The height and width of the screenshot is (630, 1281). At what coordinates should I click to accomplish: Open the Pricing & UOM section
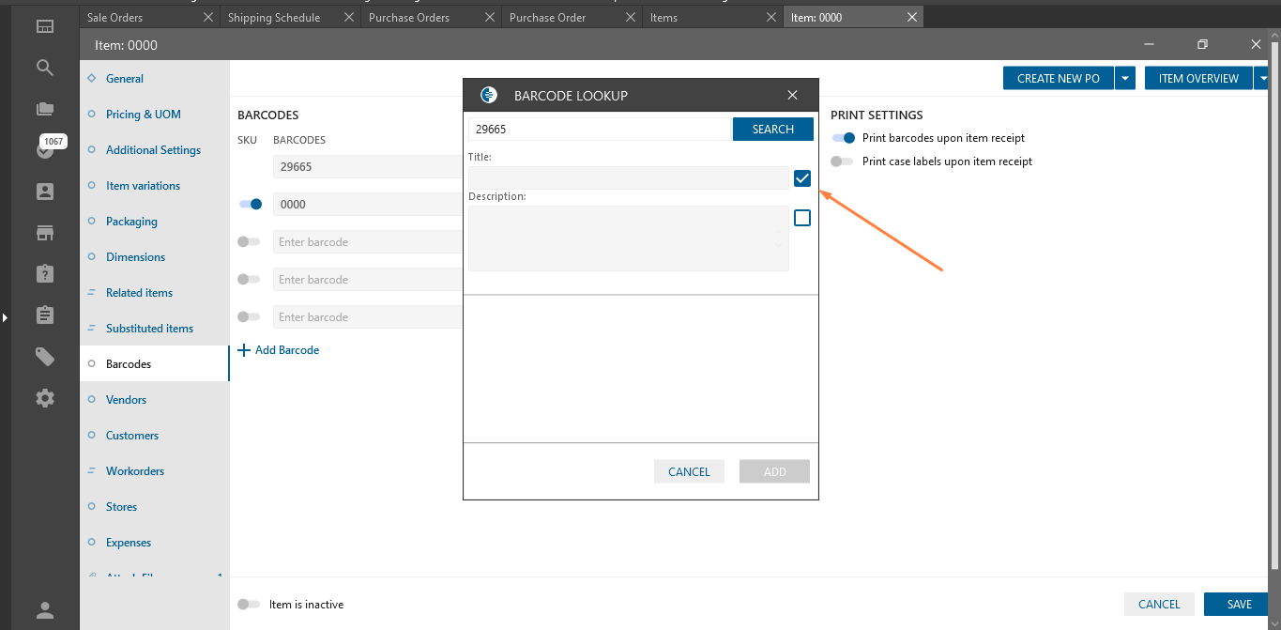[x=143, y=115]
